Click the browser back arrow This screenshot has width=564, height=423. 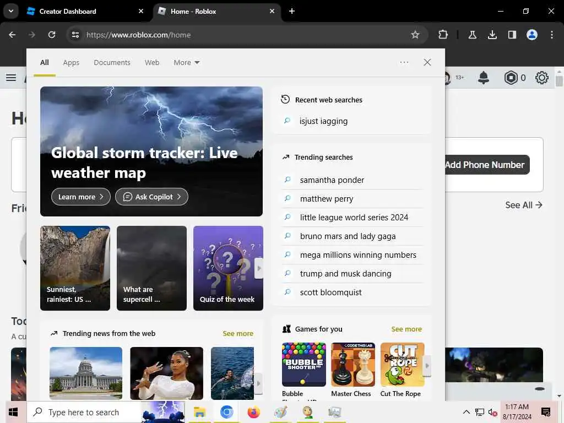click(12, 35)
